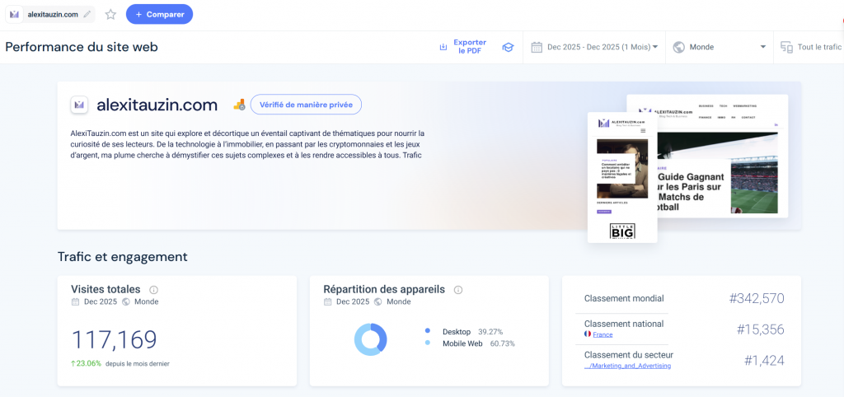The height and width of the screenshot is (397, 844).
Task: Click the calendar icon by date range
Action: (537, 47)
